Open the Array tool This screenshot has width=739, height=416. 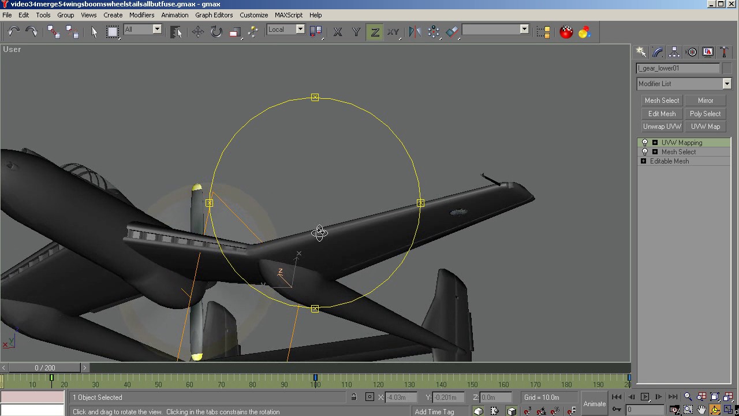click(434, 32)
